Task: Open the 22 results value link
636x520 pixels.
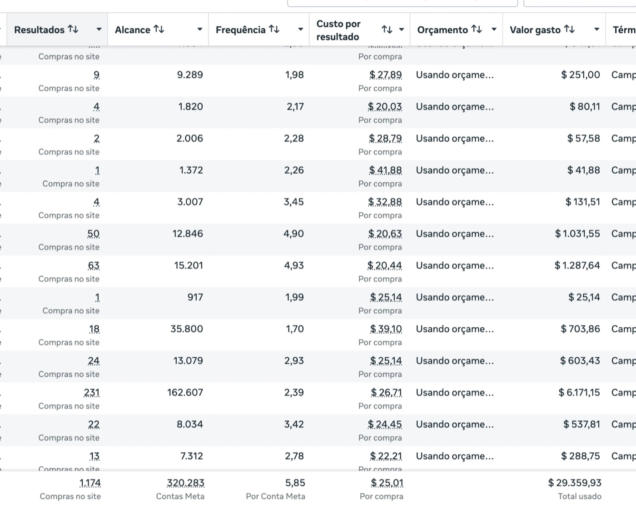Action: [94, 425]
